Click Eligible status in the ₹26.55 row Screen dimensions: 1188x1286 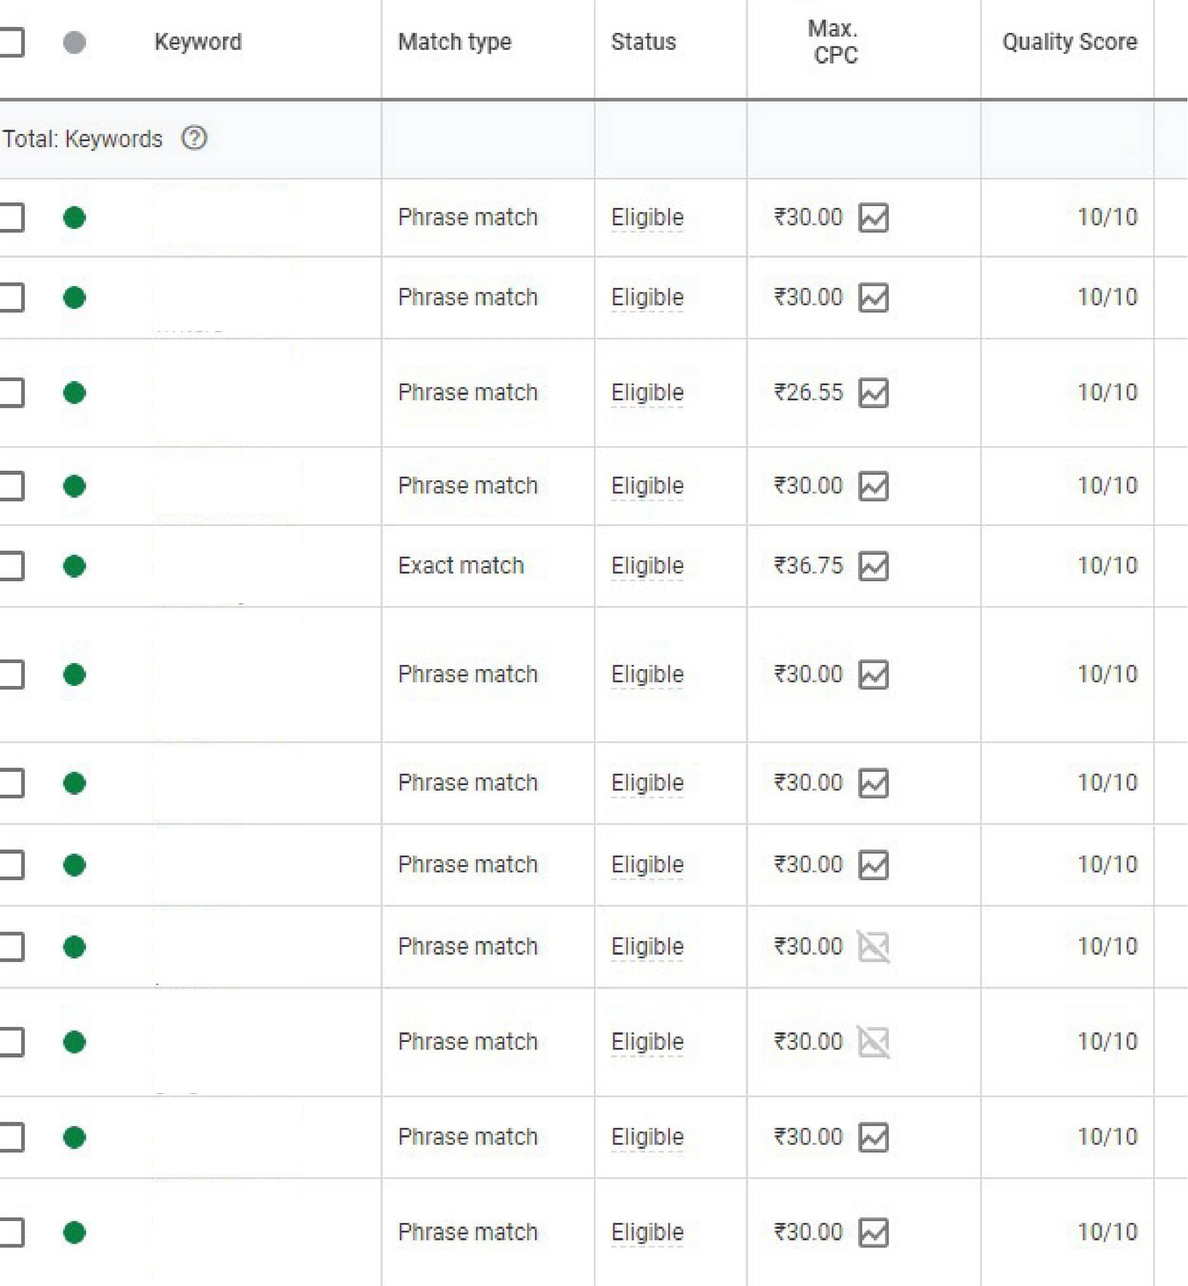pos(647,392)
